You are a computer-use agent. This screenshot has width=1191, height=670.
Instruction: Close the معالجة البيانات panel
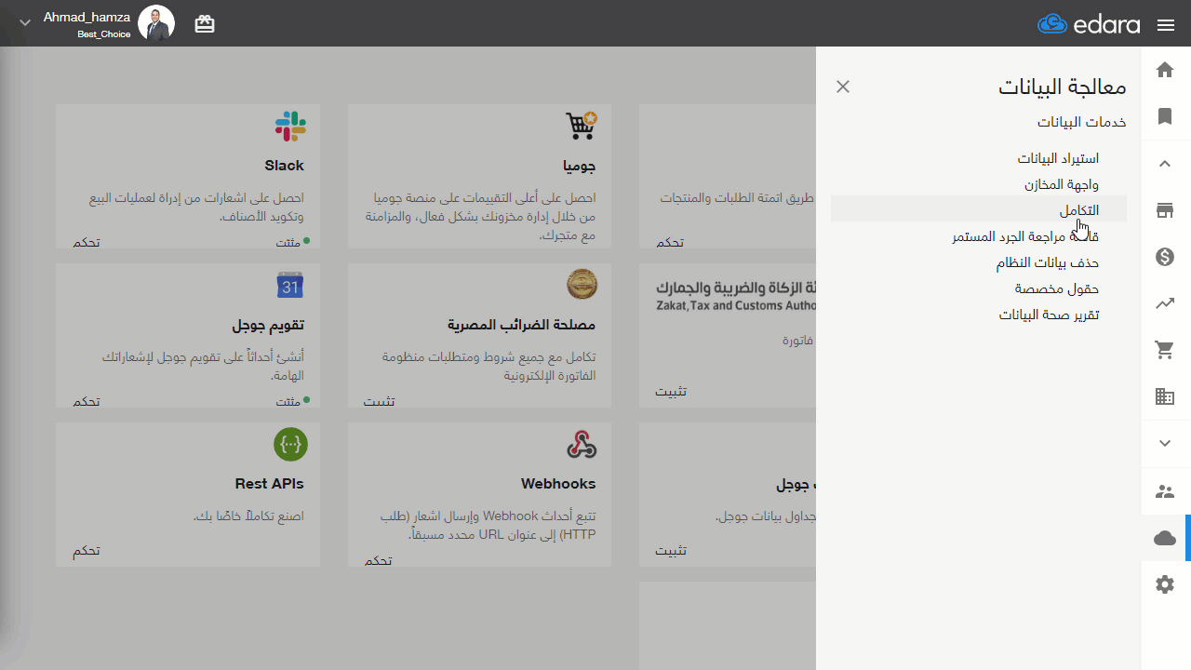pos(843,87)
